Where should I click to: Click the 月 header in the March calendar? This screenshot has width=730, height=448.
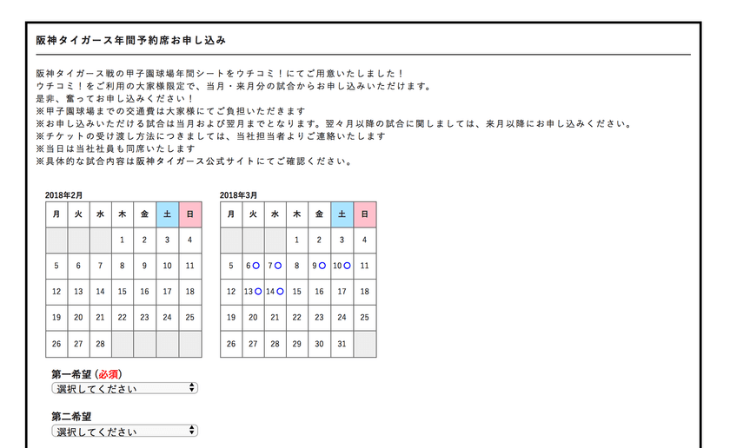[231, 214]
